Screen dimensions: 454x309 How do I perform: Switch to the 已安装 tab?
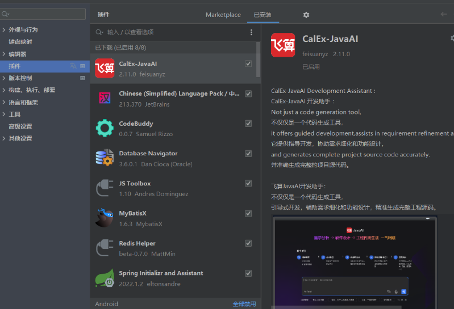263,15
